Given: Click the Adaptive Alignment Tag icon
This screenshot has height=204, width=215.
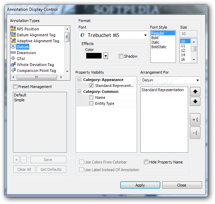Looking at the screenshot, I should point(13,41).
